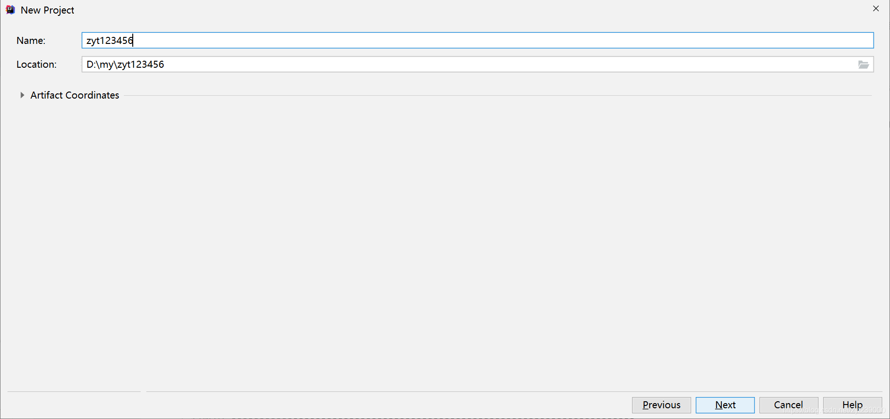
Task: Click the Name: label
Action: 31,41
